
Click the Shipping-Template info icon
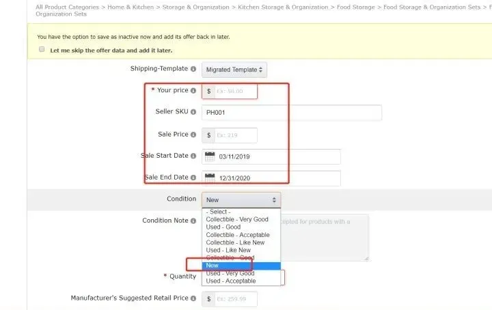193,69
